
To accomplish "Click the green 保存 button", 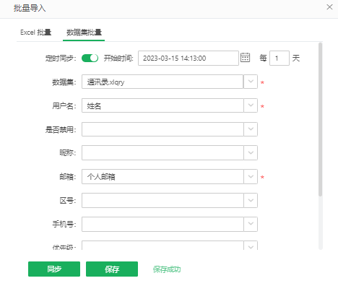I will point(112,269).
